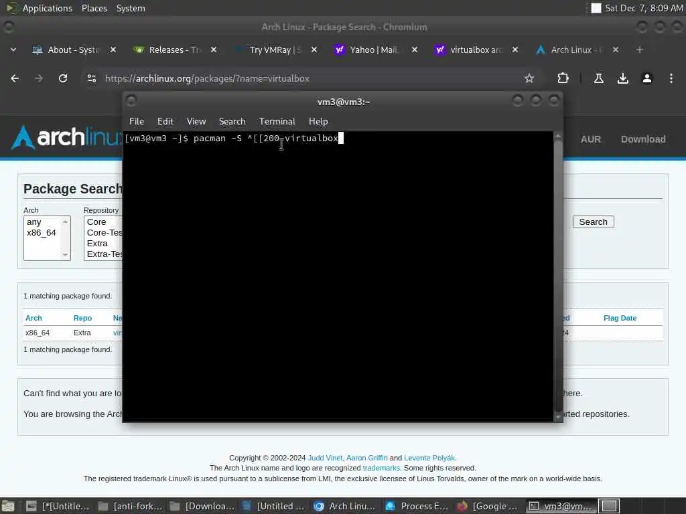
Task: Open terminal Search menu
Action: (232, 122)
